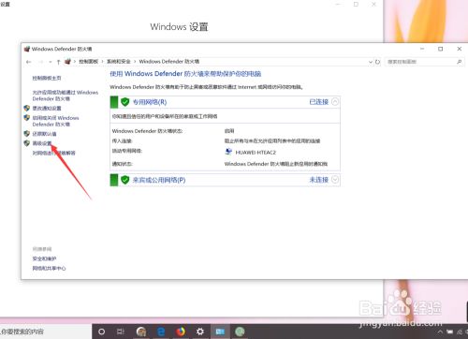Image resolution: width=468 pixels, height=339 pixels.
Task: Close the Windows 设置 window behind
Action: tap(373, 5)
